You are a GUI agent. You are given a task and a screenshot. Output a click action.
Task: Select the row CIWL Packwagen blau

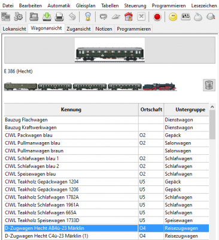coord(107,135)
